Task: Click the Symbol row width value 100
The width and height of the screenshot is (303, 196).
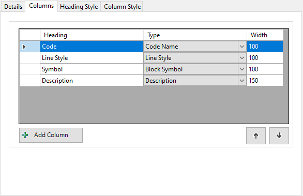Action: coord(265,69)
